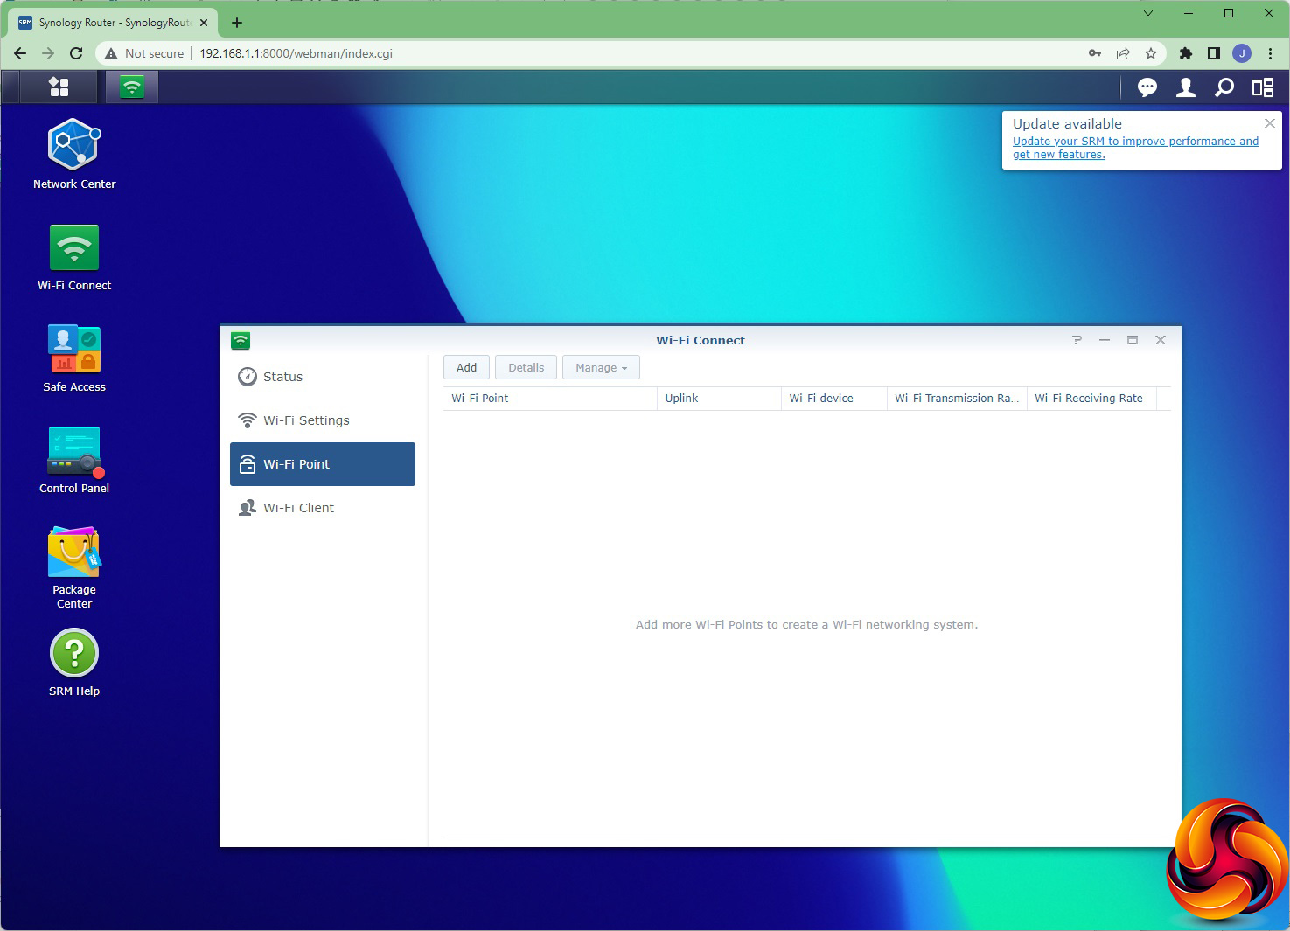Minimize the Wi-Fi Connect window
Screen dimensions: 1290x931
(1105, 340)
